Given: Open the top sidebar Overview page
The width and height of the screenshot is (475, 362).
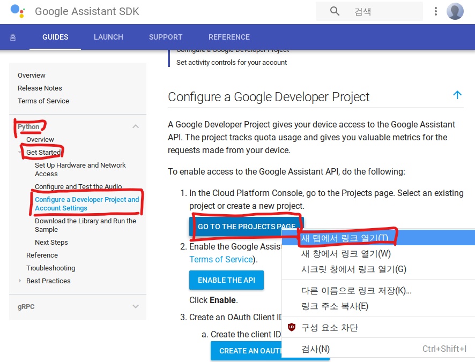Looking at the screenshot, I should pyautogui.click(x=32, y=75).
